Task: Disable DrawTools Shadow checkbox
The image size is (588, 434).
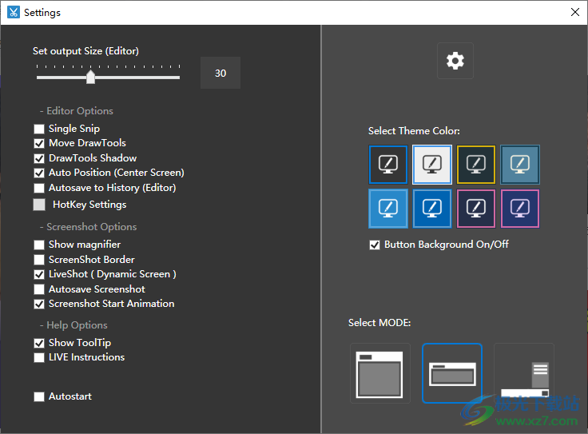Action: 39,158
